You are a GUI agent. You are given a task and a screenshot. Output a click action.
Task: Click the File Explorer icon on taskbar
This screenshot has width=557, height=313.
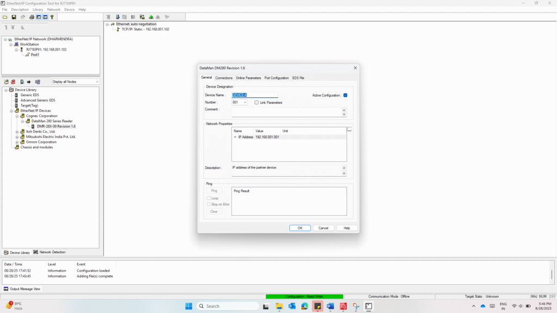point(279,306)
